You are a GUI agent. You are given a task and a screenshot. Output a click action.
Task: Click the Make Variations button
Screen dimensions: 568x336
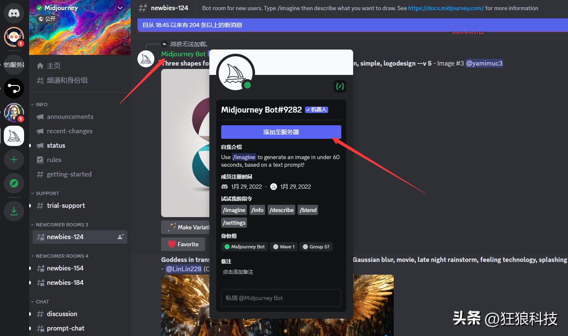186,227
